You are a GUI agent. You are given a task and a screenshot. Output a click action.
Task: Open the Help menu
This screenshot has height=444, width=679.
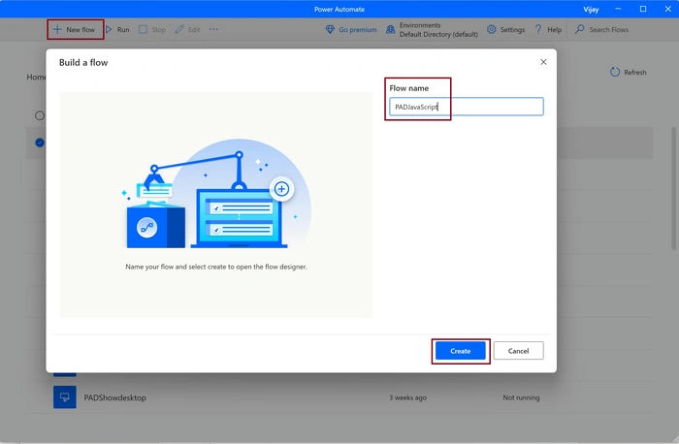click(548, 29)
